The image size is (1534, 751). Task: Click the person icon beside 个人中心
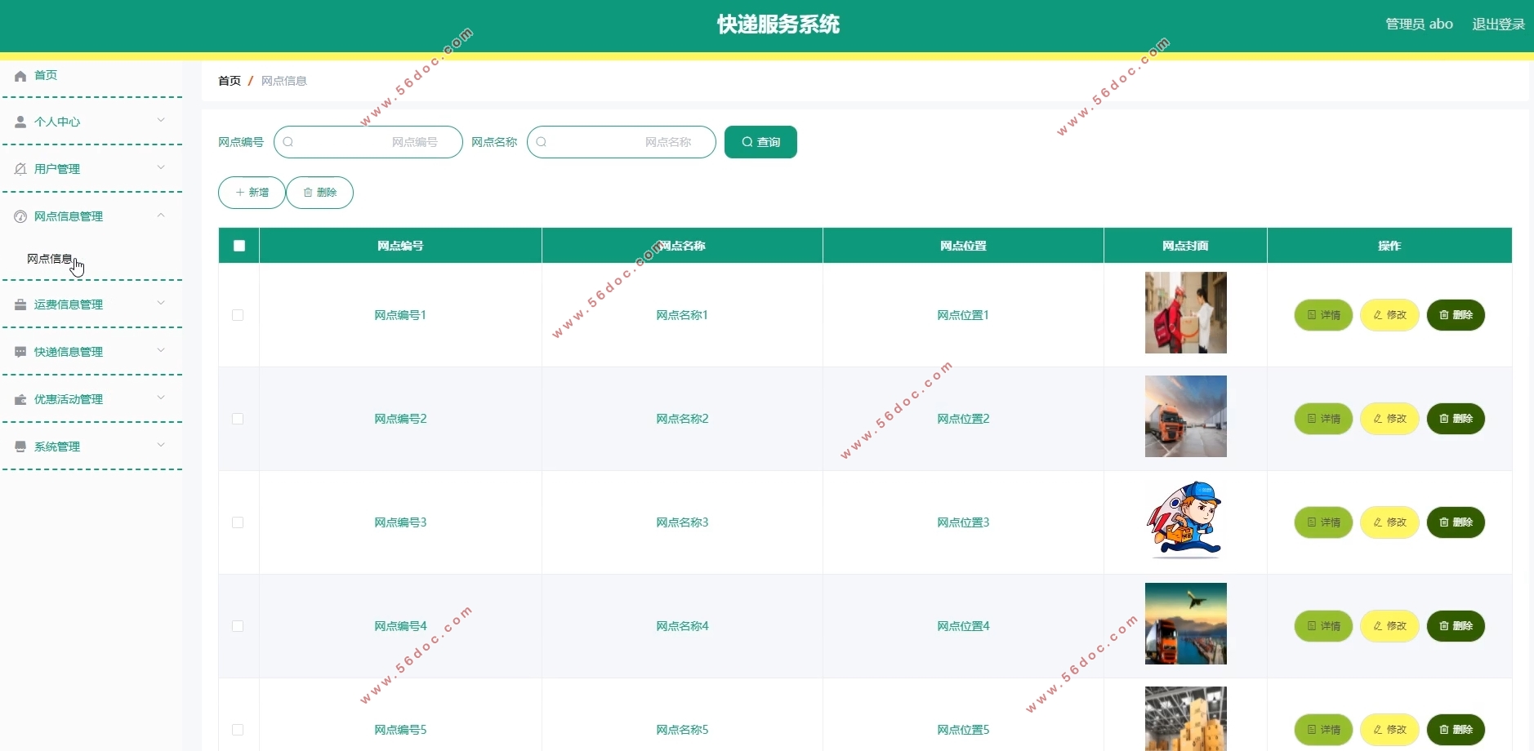coord(20,122)
